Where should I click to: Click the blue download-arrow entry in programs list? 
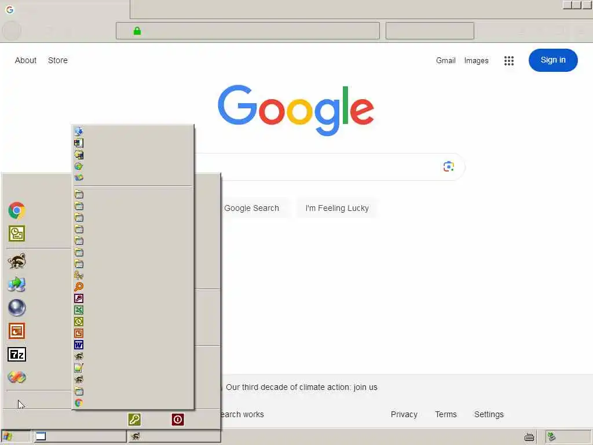click(79, 132)
